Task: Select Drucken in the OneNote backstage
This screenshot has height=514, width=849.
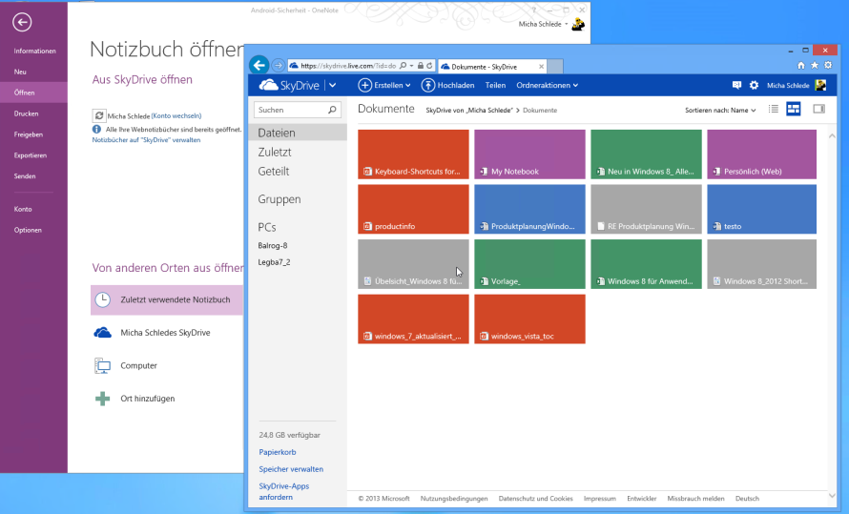Action: click(26, 113)
